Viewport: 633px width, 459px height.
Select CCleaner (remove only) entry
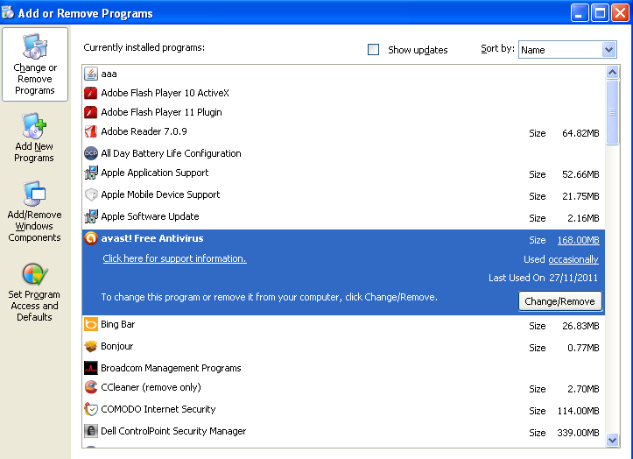coord(343,387)
